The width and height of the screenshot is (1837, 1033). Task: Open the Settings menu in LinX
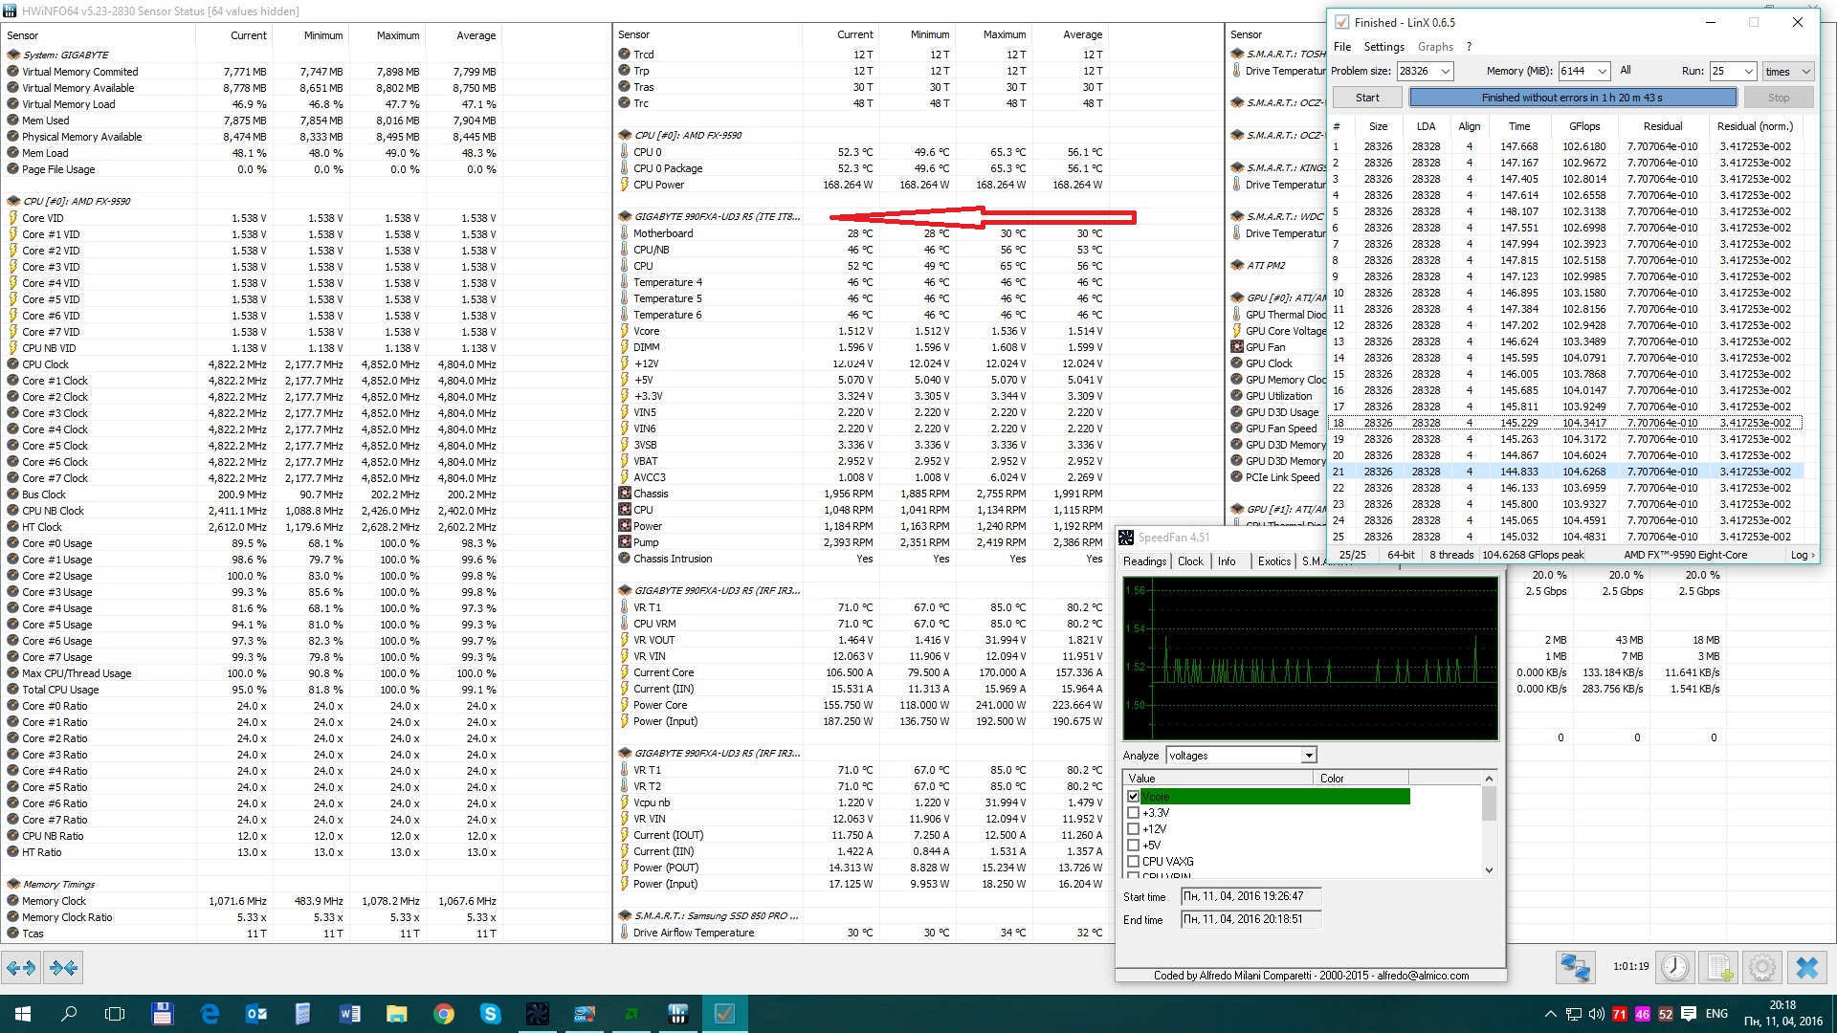pyautogui.click(x=1383, y=47)
